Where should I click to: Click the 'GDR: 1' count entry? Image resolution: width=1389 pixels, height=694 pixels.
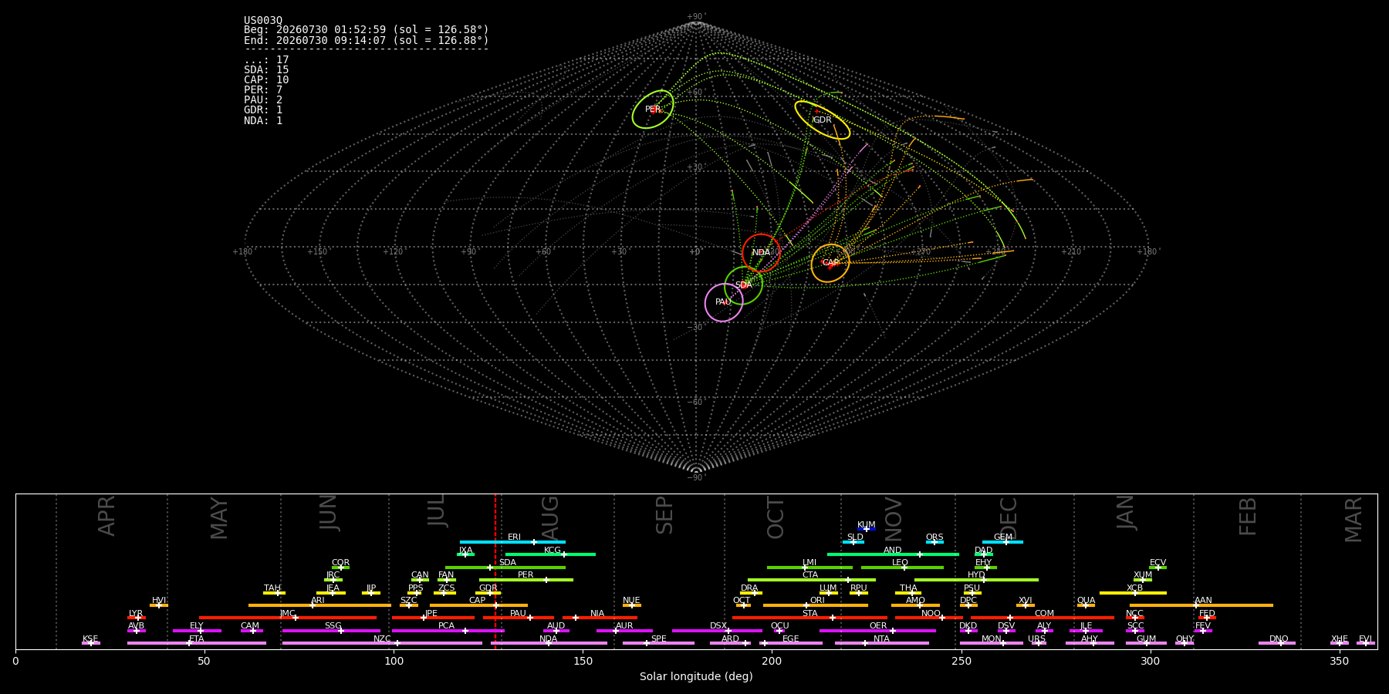coord(263,110)
